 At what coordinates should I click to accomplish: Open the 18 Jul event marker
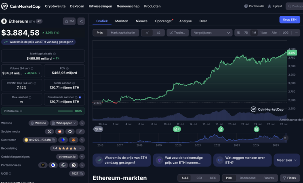coord(221,129)
